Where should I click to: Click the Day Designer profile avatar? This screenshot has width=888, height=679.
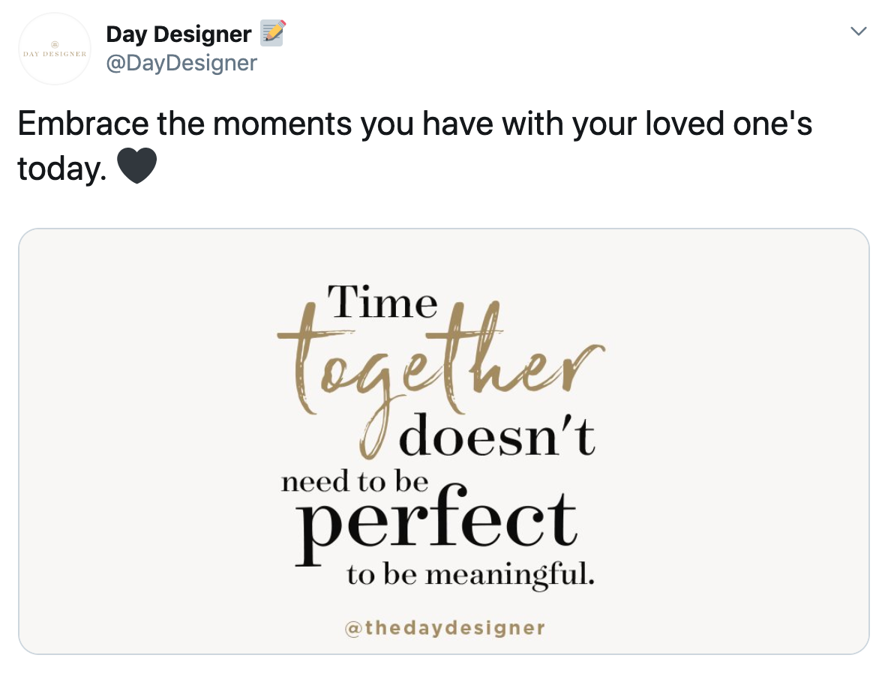click(x=55, y=49)
